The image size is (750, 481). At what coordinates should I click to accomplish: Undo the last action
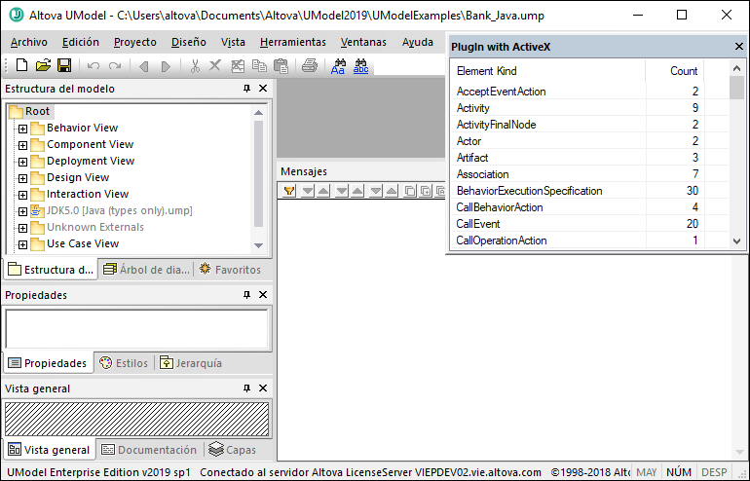[x=94, y=66]
